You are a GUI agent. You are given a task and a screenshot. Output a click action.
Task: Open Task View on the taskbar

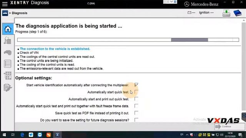point(13,135)
